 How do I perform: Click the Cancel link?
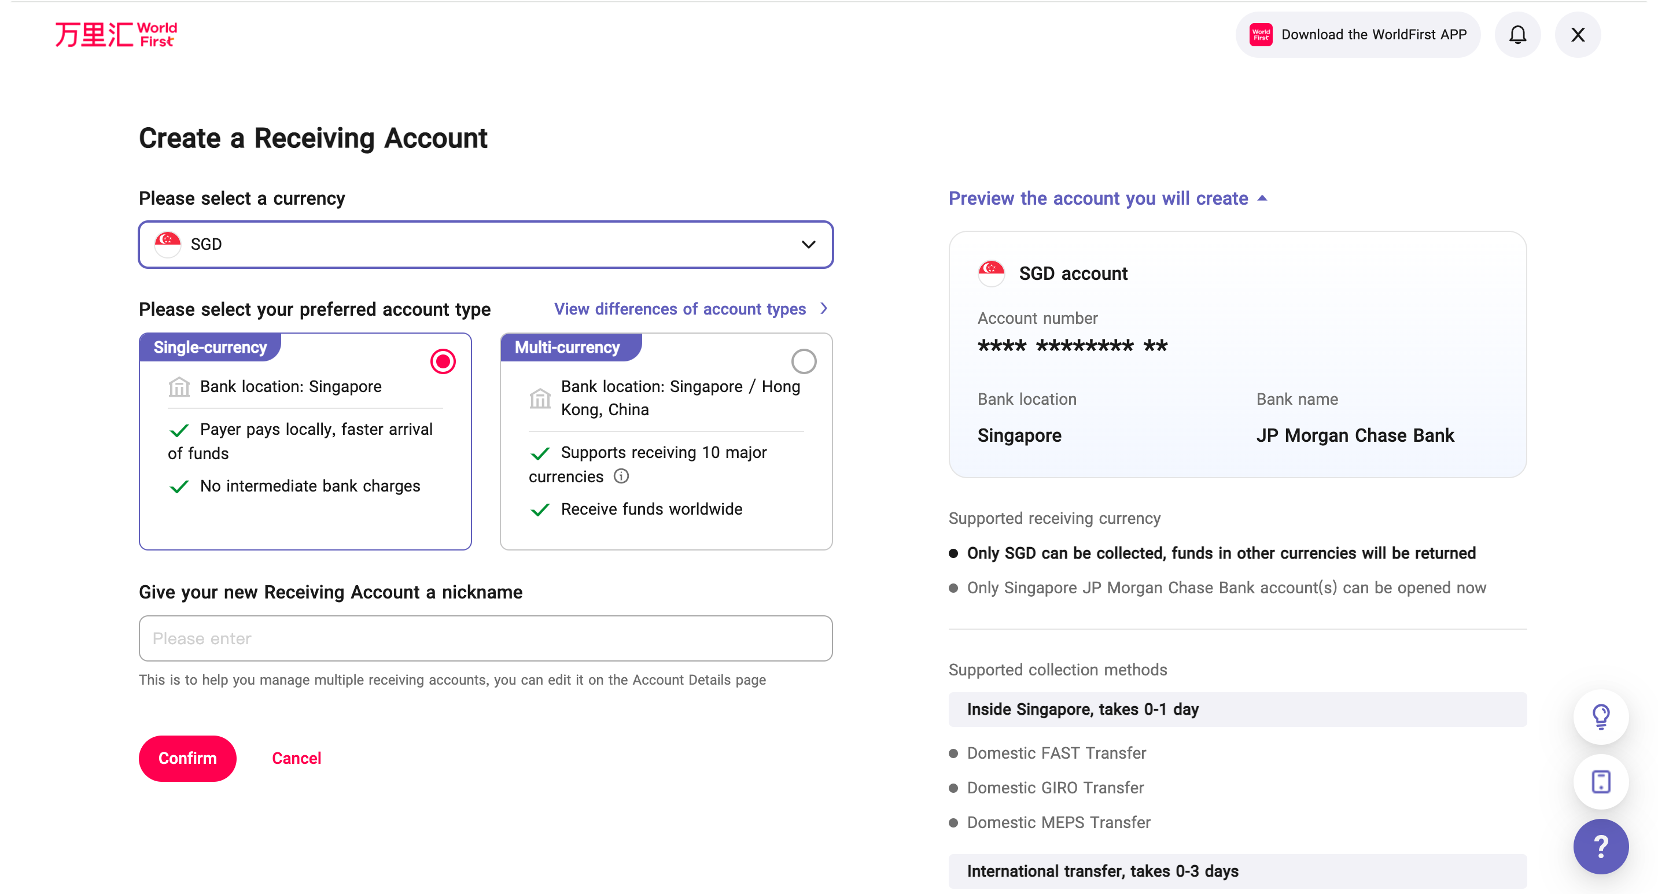click(296, 758)
